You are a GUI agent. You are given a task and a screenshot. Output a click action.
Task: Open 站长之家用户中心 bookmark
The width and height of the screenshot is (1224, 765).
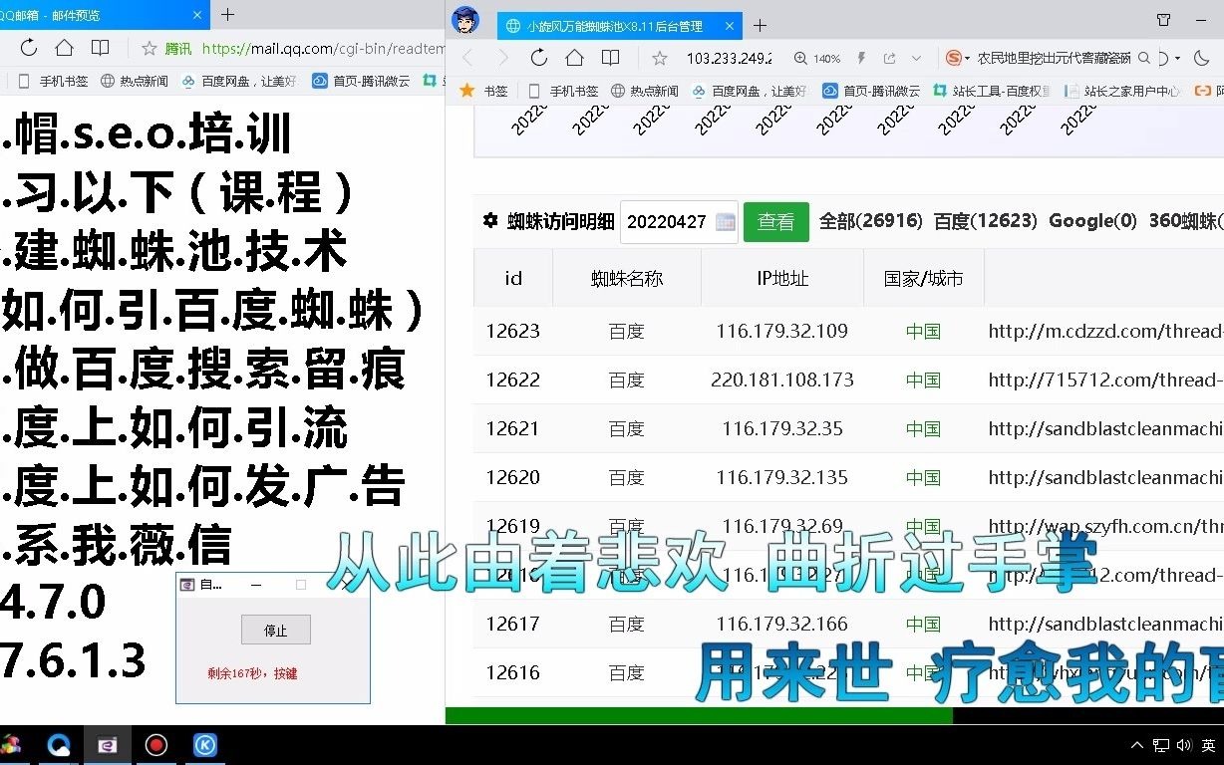pos(1122,91)
